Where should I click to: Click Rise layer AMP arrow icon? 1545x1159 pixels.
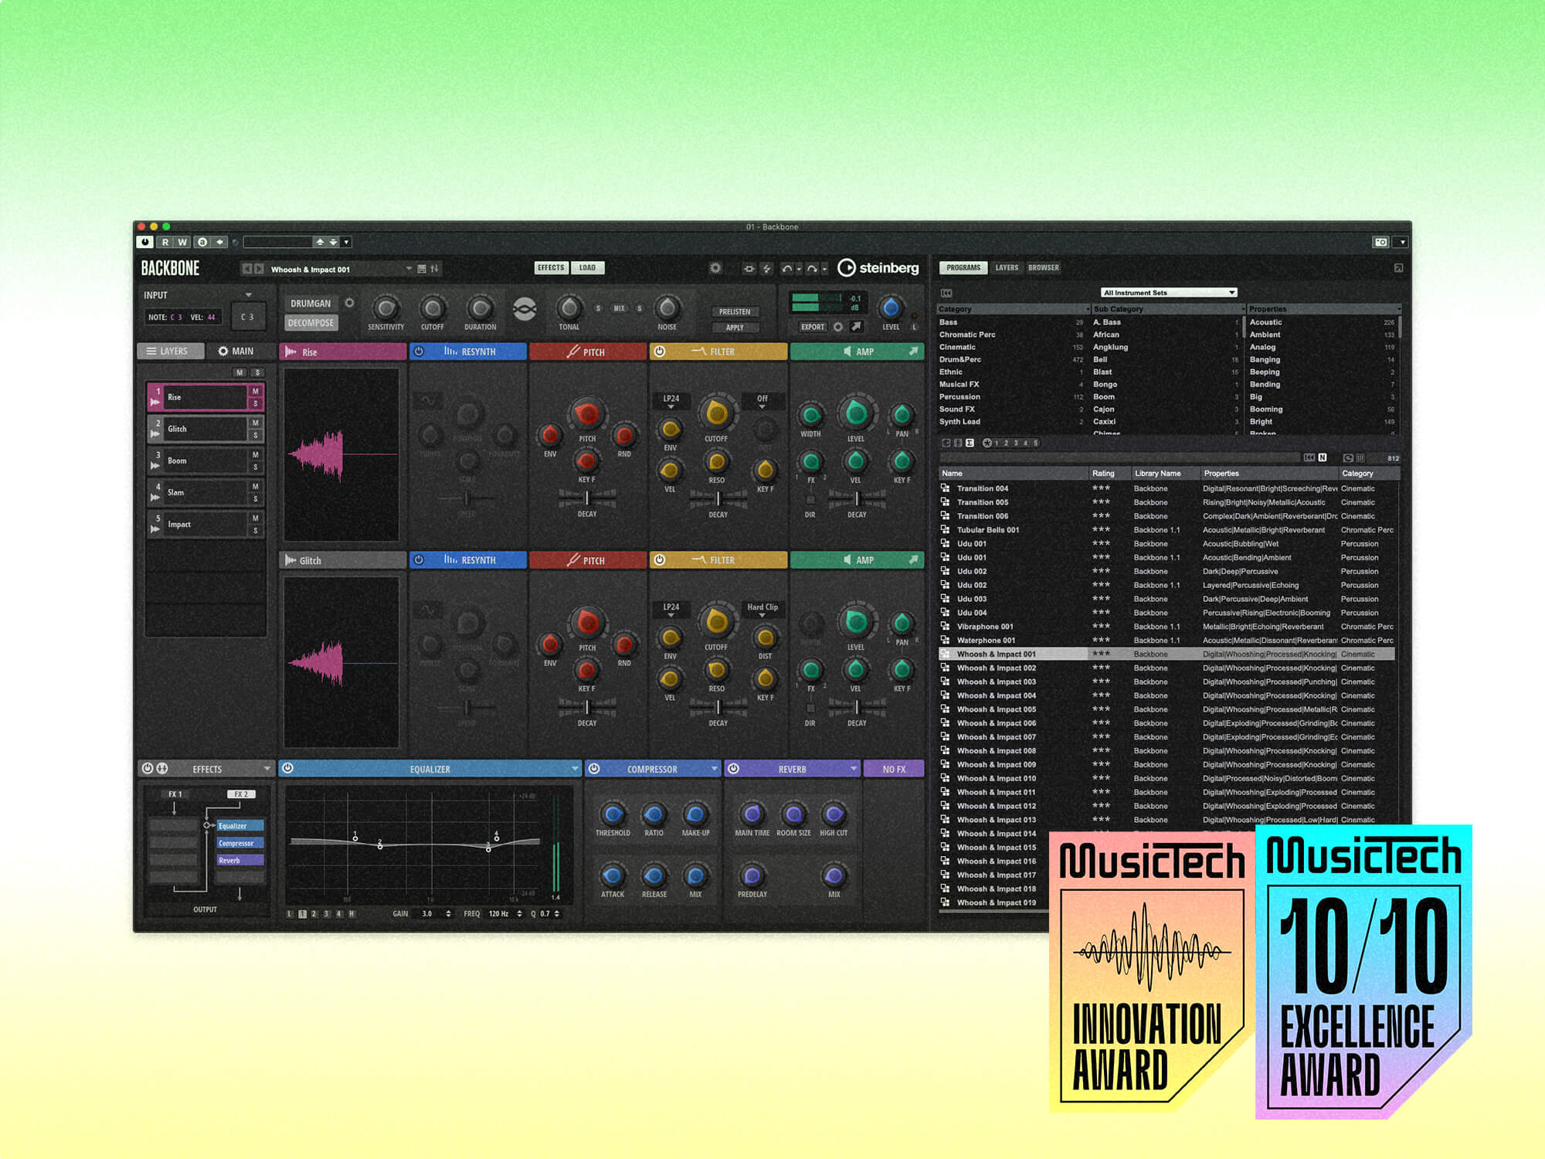(x=913, y=352)
